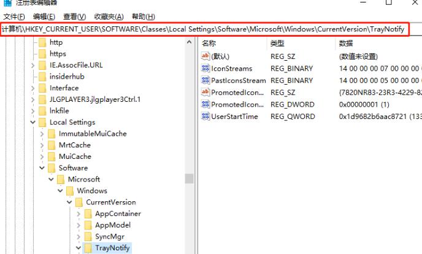Click the 类型 column header
The height and width of the screenshot is (254, 422).
tap(277, 44)
